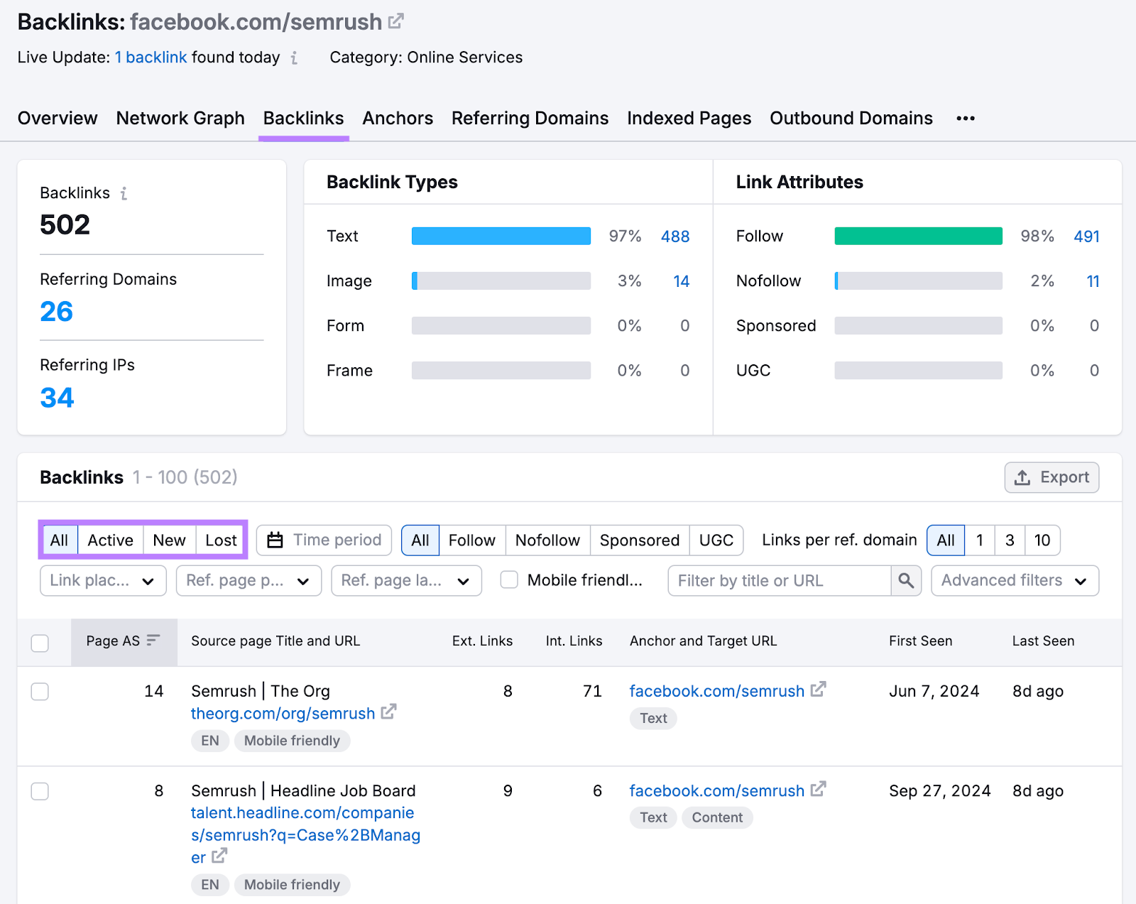1136x904 pixels.
Task: Open the more tabs ellipsis menu
Action: point(965,118)
